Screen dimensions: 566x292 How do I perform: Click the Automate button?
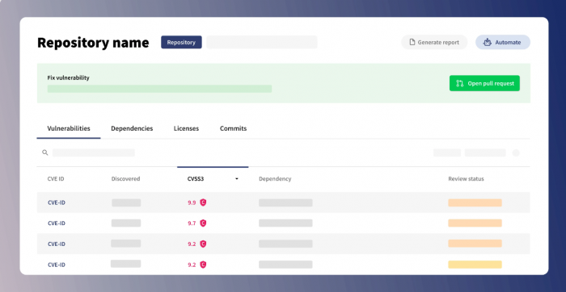[503, 42]
